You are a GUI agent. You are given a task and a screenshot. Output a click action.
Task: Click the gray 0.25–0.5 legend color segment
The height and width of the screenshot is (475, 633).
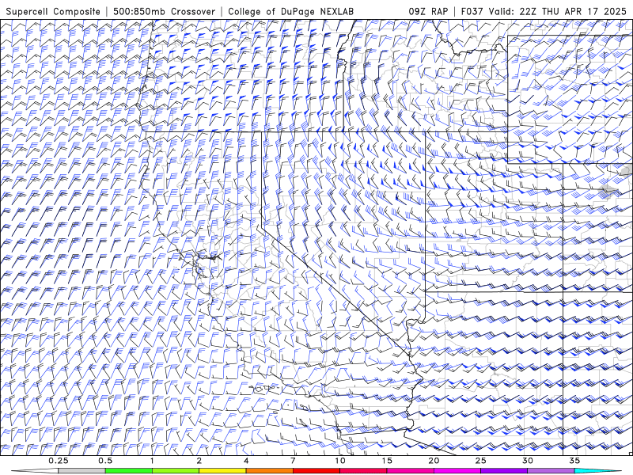(81, 471)
